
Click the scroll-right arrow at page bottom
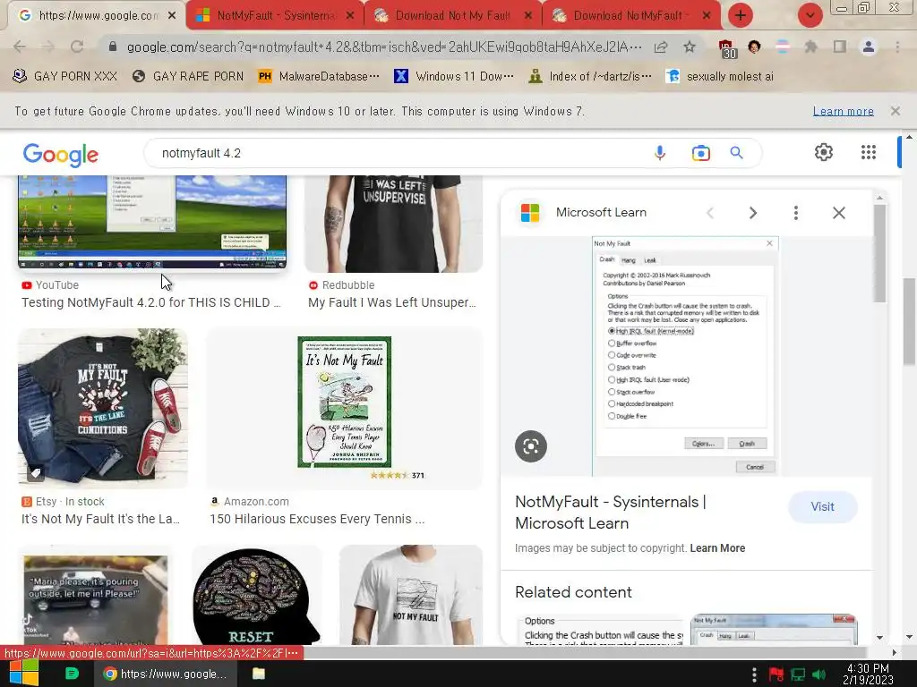tap(895, 652)
